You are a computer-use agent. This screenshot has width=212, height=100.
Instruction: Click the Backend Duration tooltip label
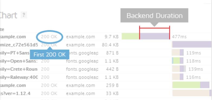(x=154, y=15)
